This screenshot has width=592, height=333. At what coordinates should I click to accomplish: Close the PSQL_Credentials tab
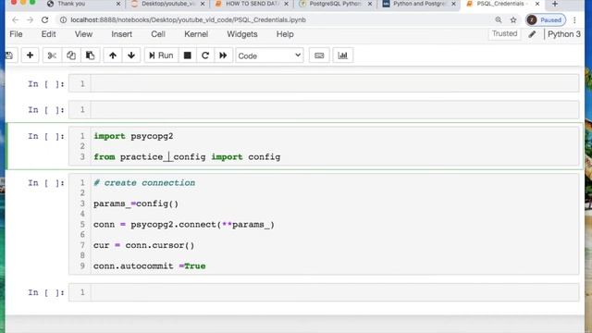[x=537, y=4]
